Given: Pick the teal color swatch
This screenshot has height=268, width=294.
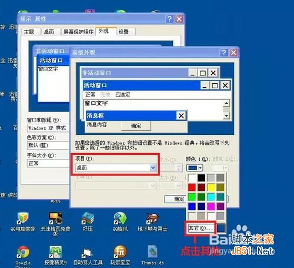Looking at the screenshot, I should pos(220,197).
